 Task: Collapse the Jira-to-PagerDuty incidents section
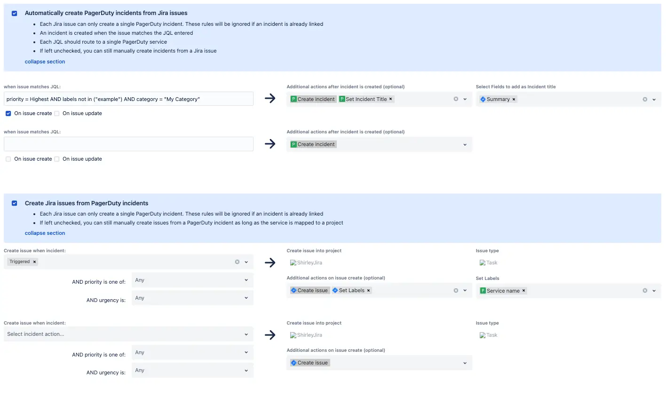coord(45,62)
